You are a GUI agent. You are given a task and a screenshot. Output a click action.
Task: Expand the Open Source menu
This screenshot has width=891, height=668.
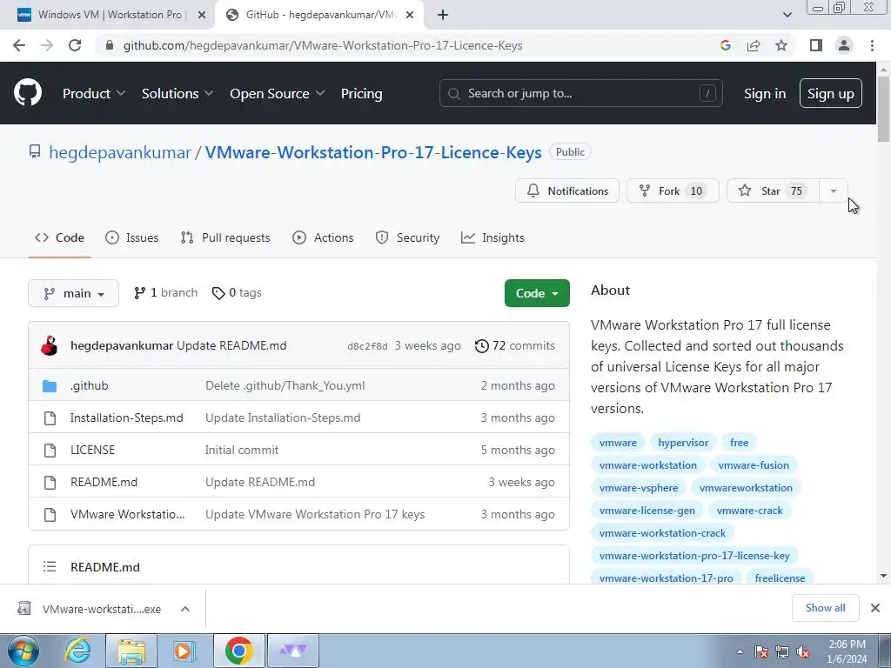click(x=277, y=94)
